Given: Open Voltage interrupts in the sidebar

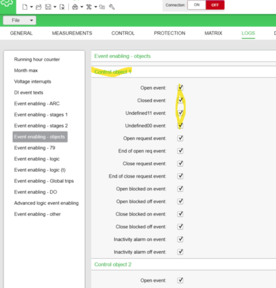Looking at the screenshot, I should click(33, 82).
